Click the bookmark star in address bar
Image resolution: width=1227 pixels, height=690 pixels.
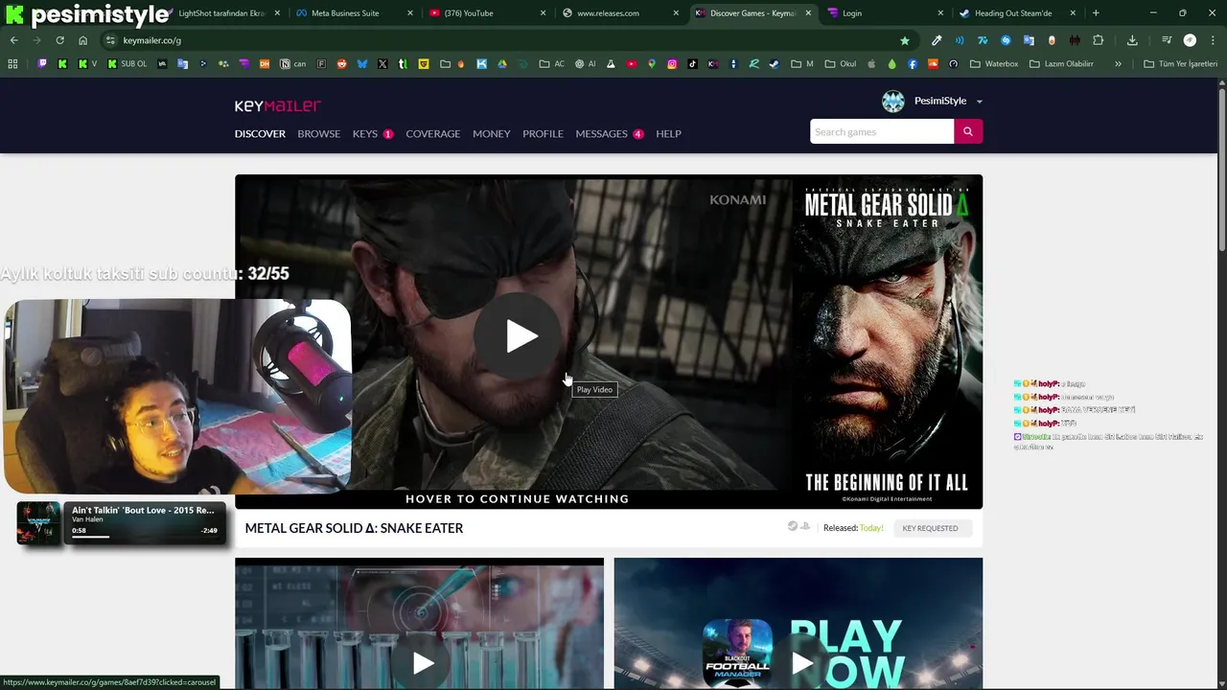coord(904,40)
